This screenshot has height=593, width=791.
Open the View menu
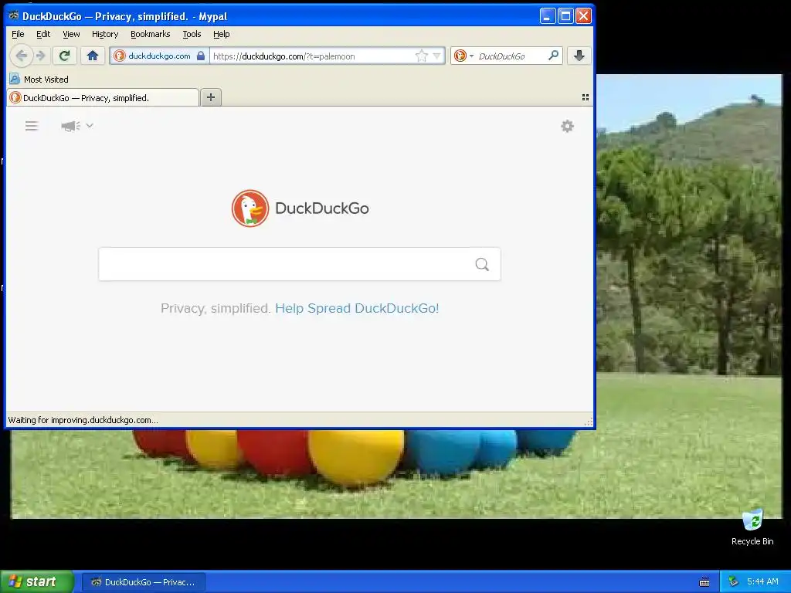coord(71,34)
